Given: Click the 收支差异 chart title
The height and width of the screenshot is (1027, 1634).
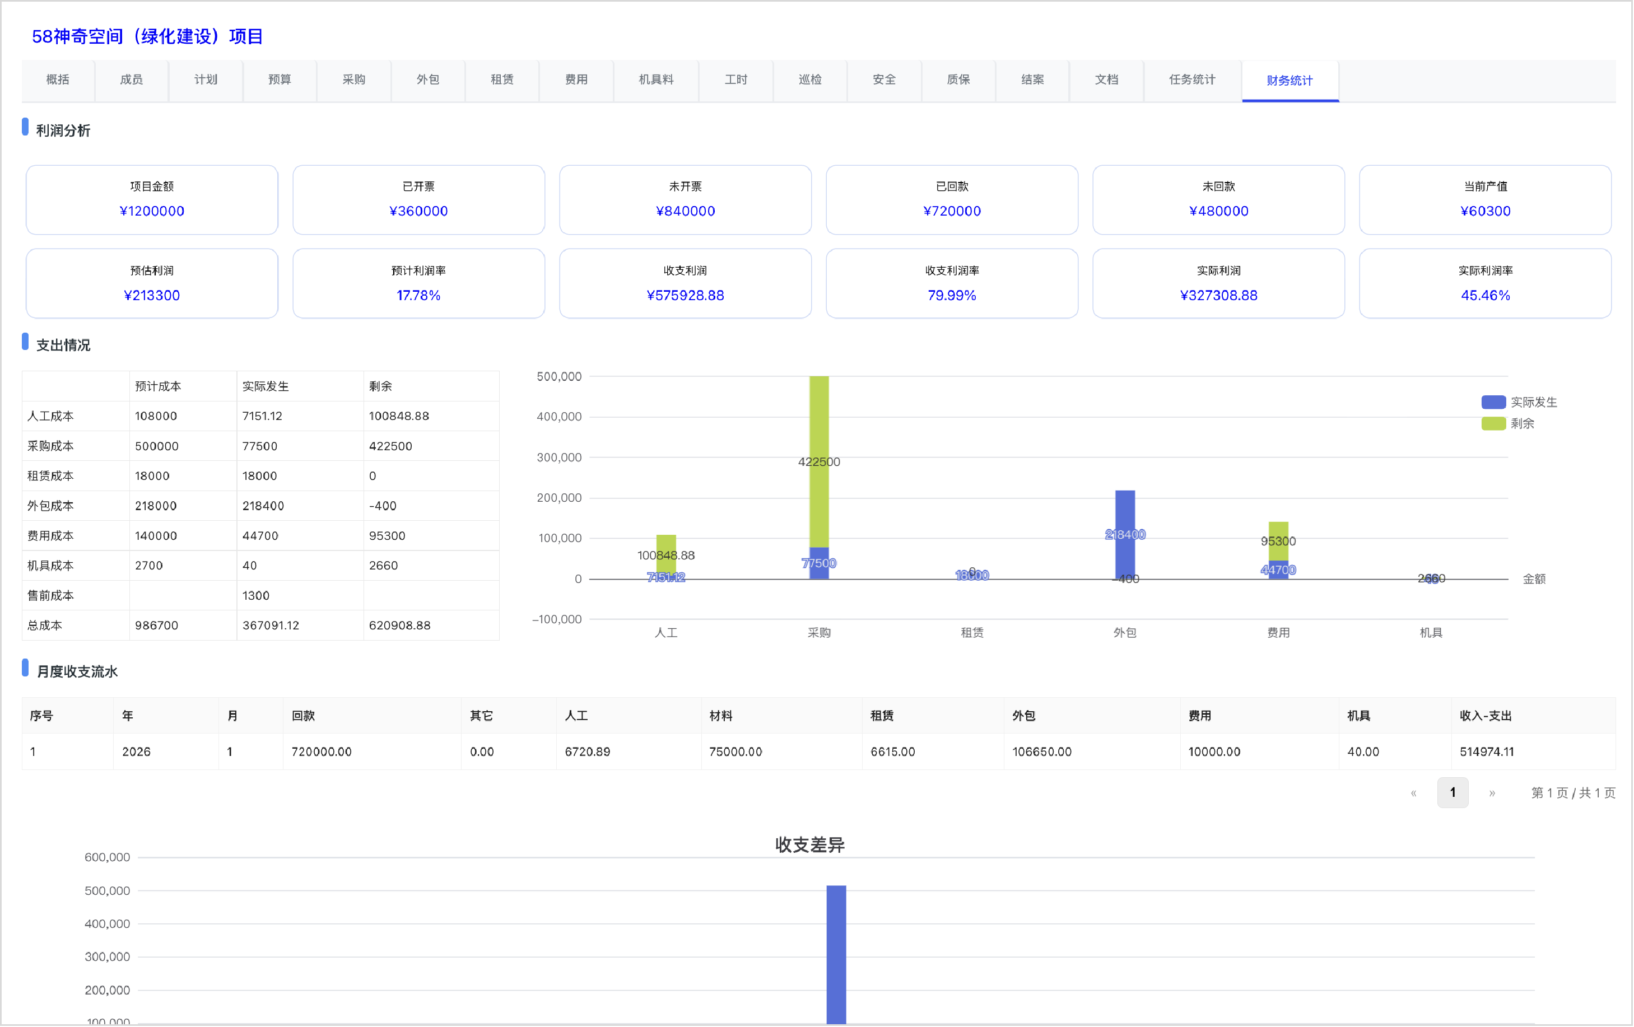Looking at the screenshot, I should point(810,845).
